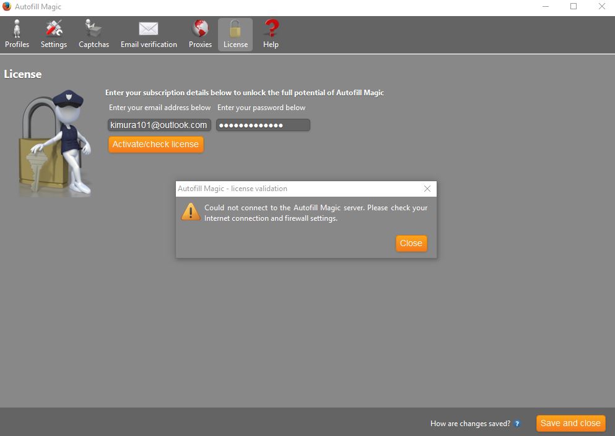Click the 'Could not connect' error message text

[x=316, y=213]
